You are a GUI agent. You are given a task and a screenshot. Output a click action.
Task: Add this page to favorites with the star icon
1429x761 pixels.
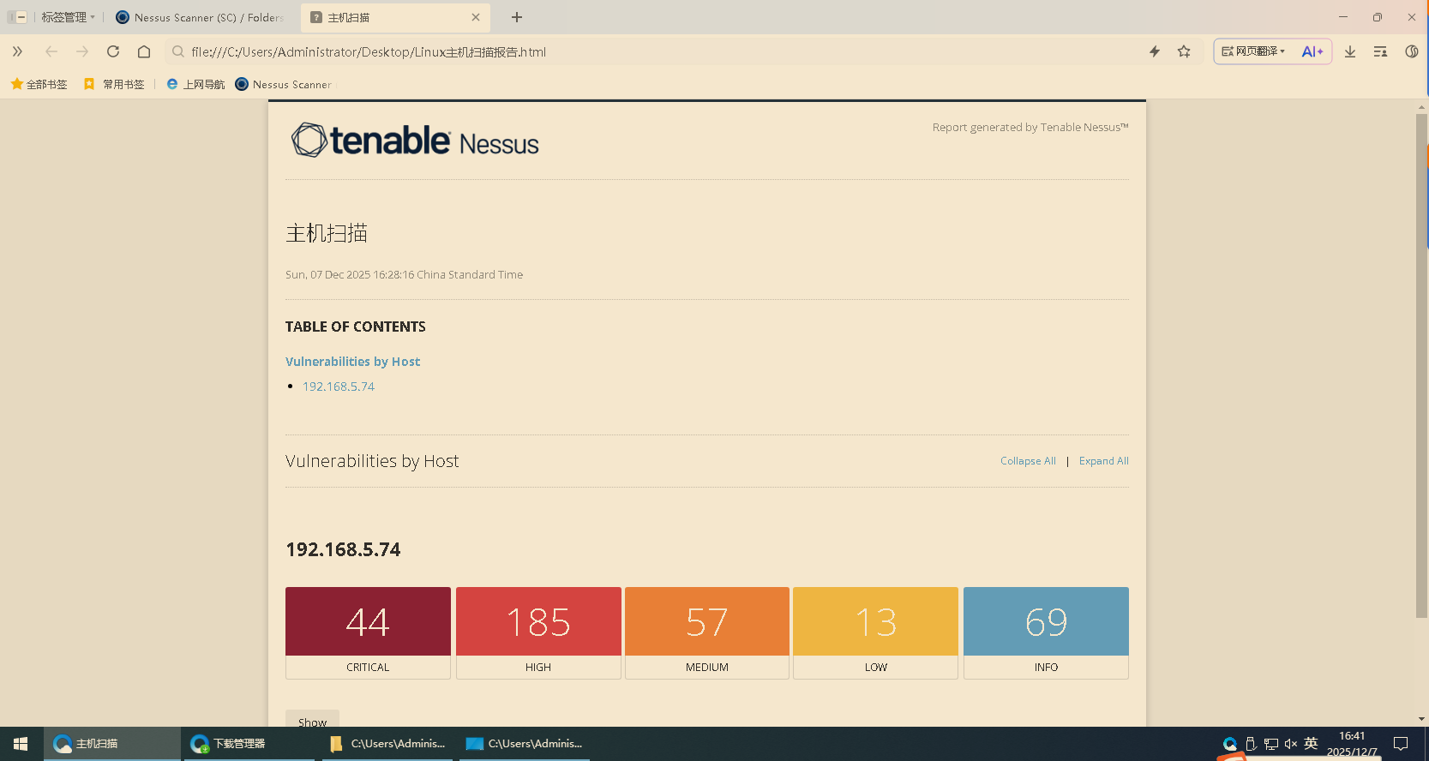click(1184, 51)
